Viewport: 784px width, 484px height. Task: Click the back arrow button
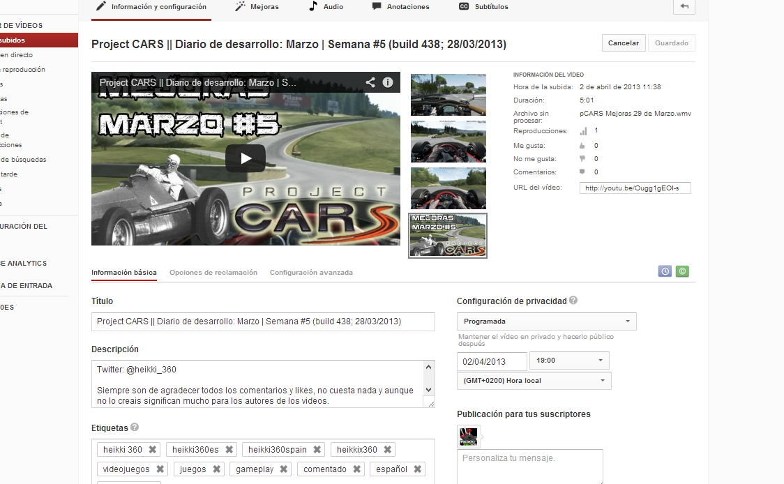[684, 6]
